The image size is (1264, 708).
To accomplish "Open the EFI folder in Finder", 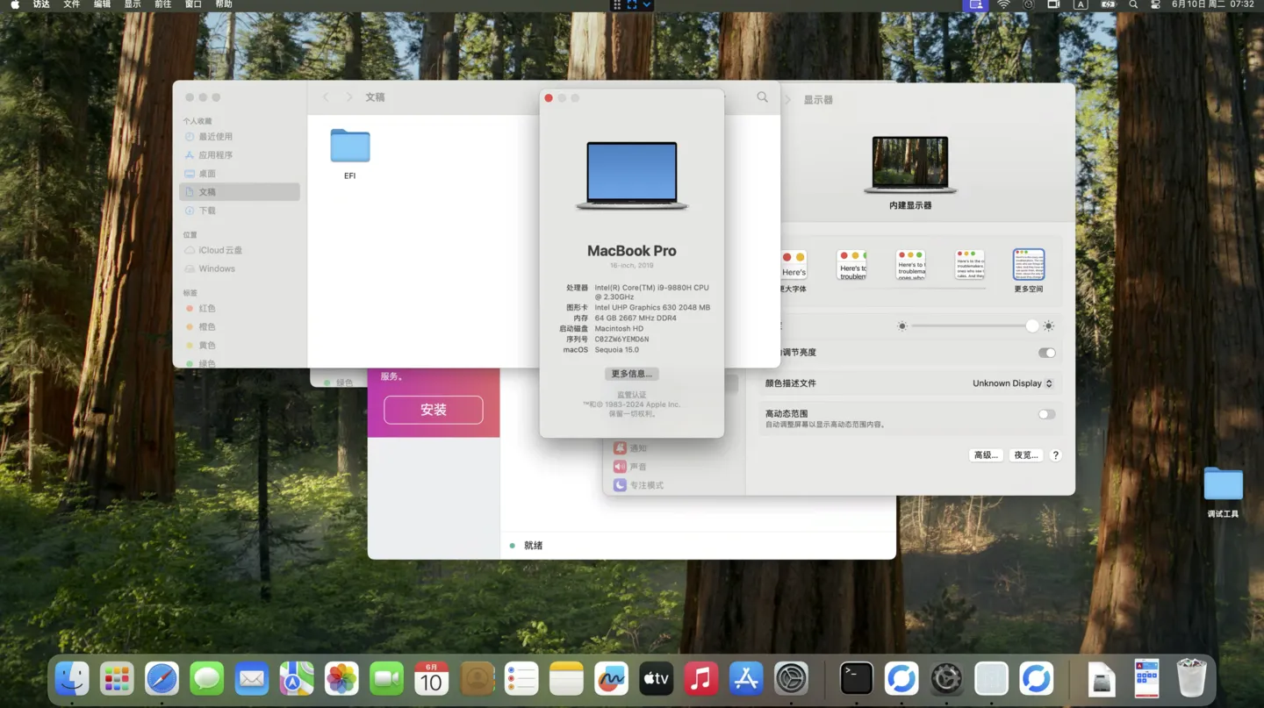I will 349,147.
